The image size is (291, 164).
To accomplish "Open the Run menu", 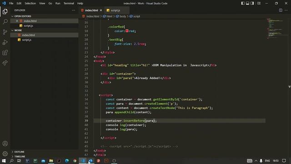I will point(58,3).
